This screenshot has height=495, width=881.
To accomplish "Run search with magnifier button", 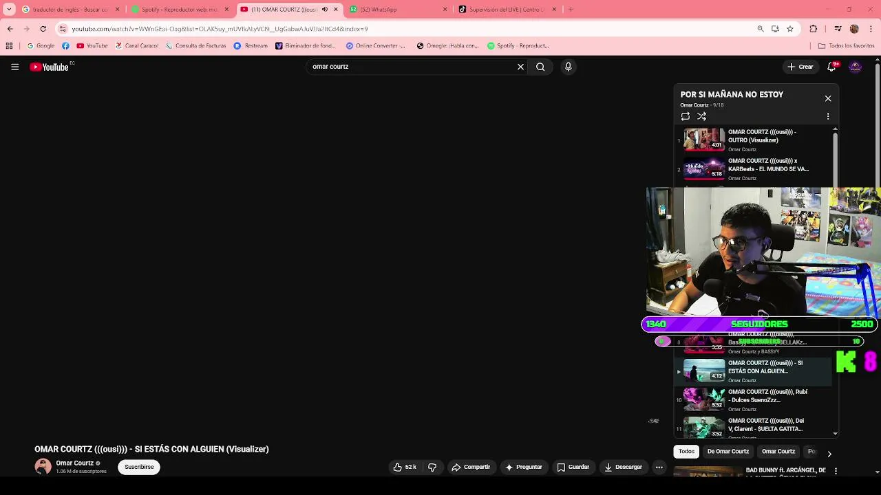I will (x=540, y=67).
